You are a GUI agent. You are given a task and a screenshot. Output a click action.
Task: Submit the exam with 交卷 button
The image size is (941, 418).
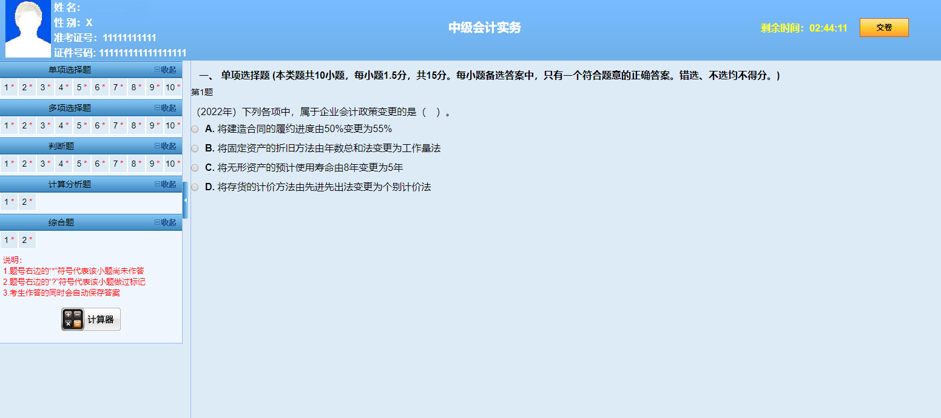(883, 28)
